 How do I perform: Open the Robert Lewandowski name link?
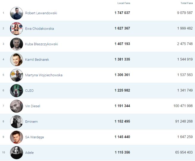(41, 13)
